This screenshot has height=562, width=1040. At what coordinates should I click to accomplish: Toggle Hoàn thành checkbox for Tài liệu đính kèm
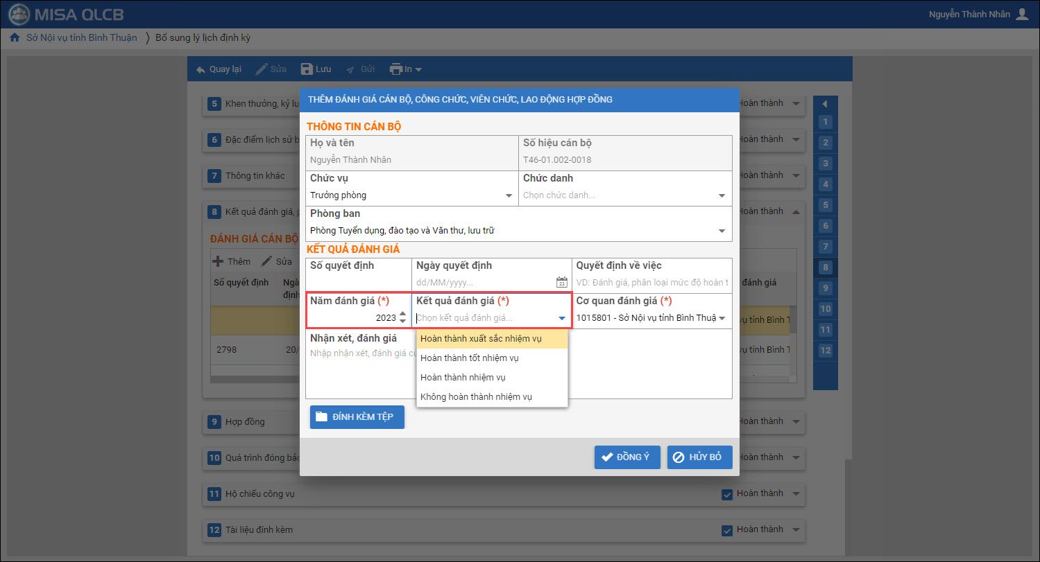[727, 530]
